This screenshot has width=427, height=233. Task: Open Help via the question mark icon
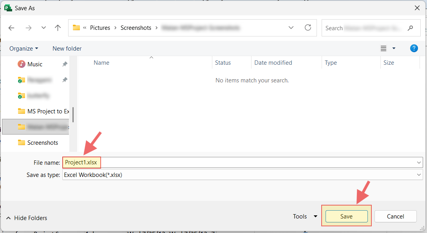[x=414, y=48]
